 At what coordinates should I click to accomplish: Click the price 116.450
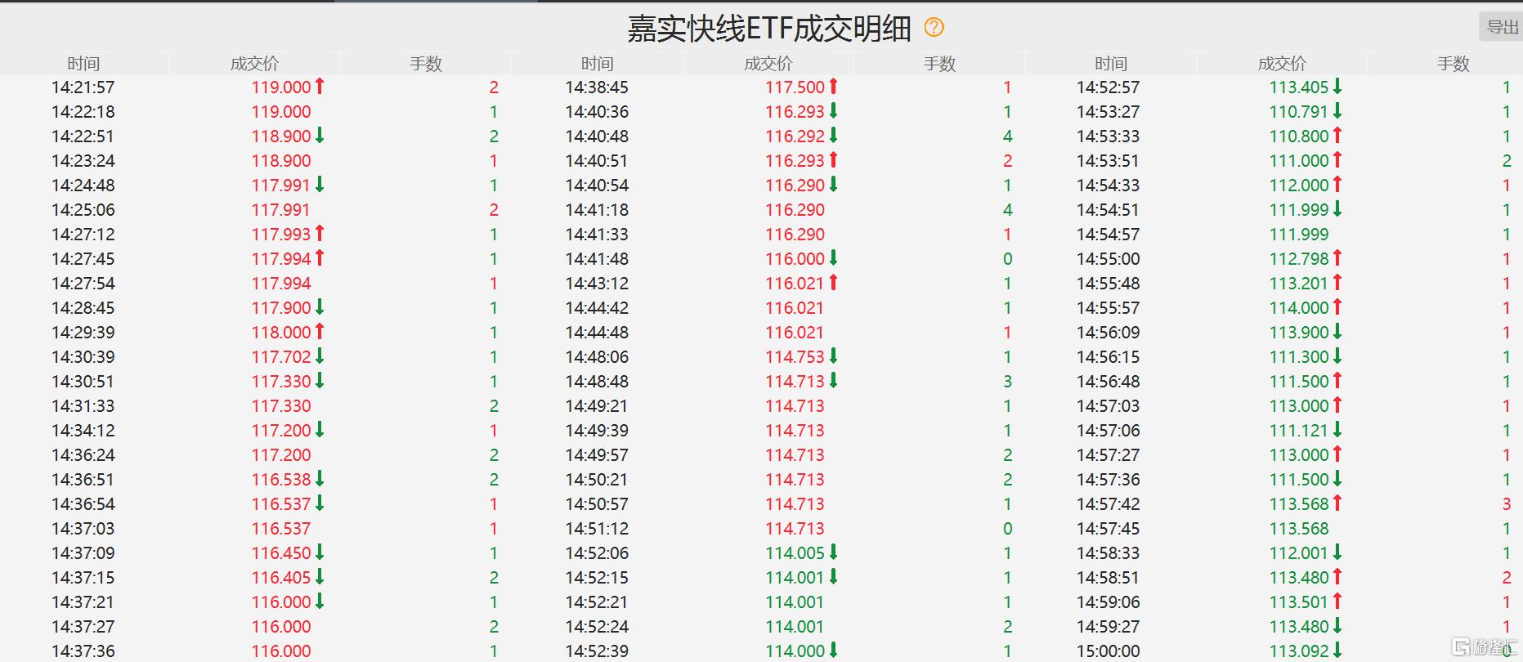click(281, 553)
